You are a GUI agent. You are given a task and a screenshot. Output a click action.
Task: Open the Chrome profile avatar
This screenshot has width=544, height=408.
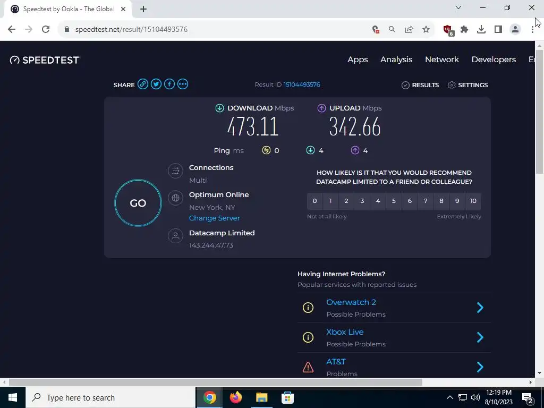(515, 30)
